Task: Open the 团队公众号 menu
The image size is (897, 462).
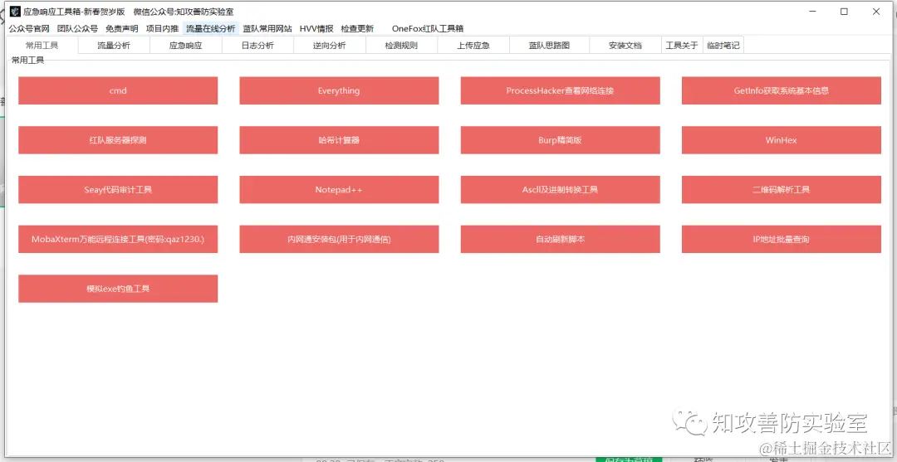Action: (77, 28)
